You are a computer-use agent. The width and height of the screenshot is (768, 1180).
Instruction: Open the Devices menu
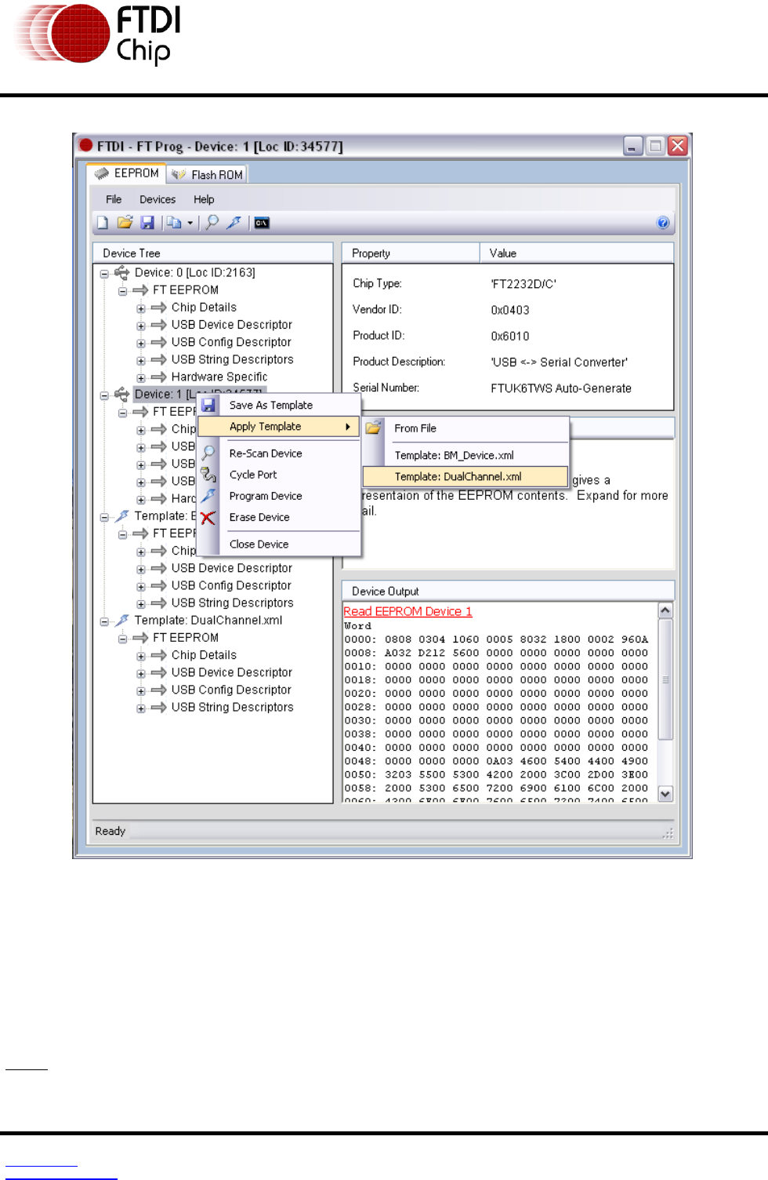158,199
